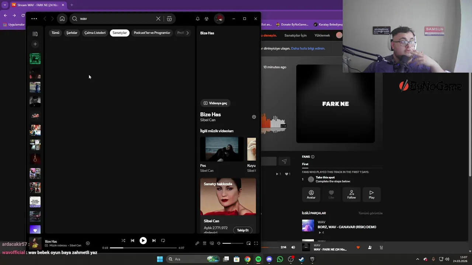Collapse Your Library sidebar icon
This screenshot has height=265, width=472.
tap(35, 34)
